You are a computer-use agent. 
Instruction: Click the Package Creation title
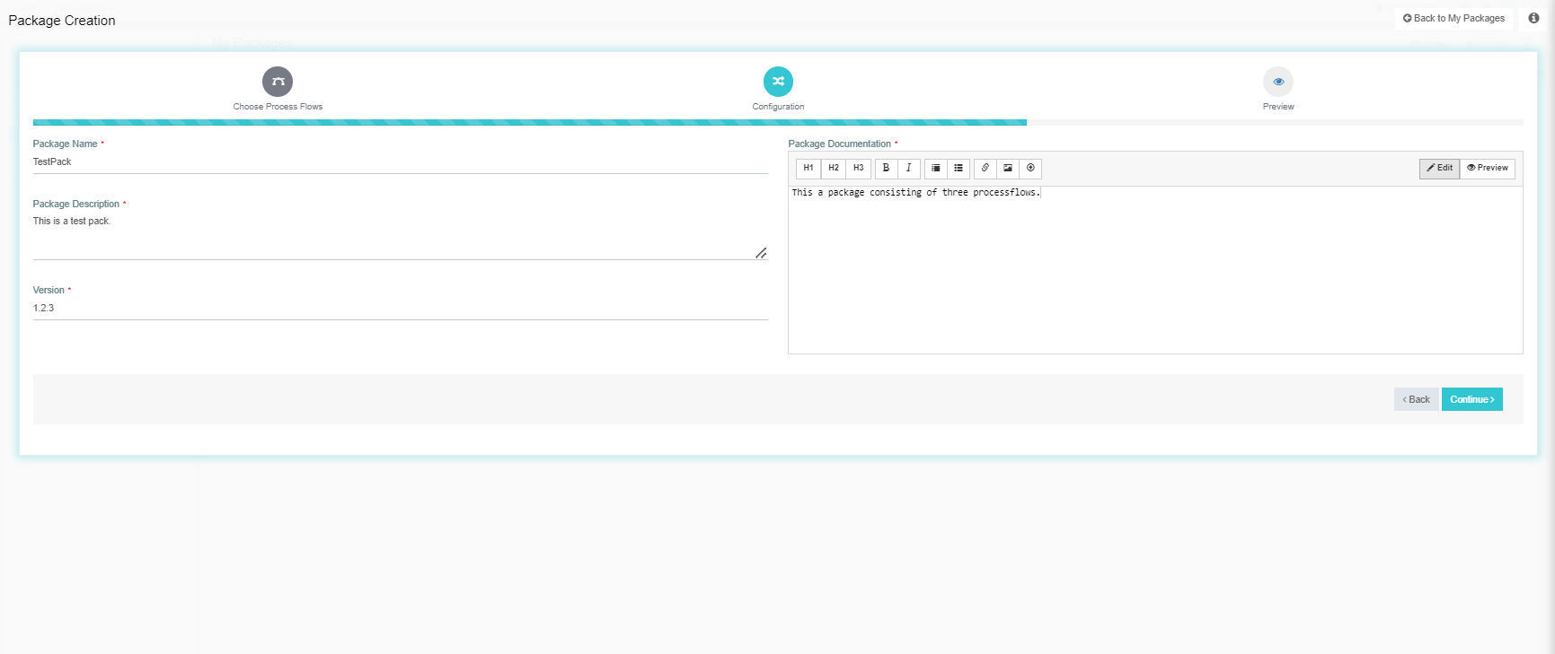62,21
